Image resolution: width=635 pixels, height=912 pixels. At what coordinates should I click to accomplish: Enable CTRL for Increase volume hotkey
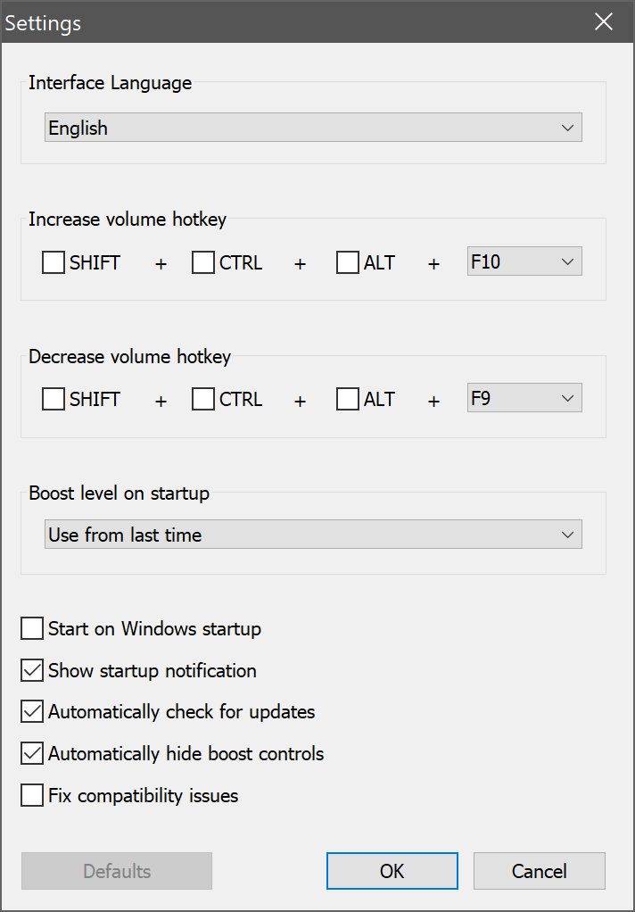click(x=203, y=263)
